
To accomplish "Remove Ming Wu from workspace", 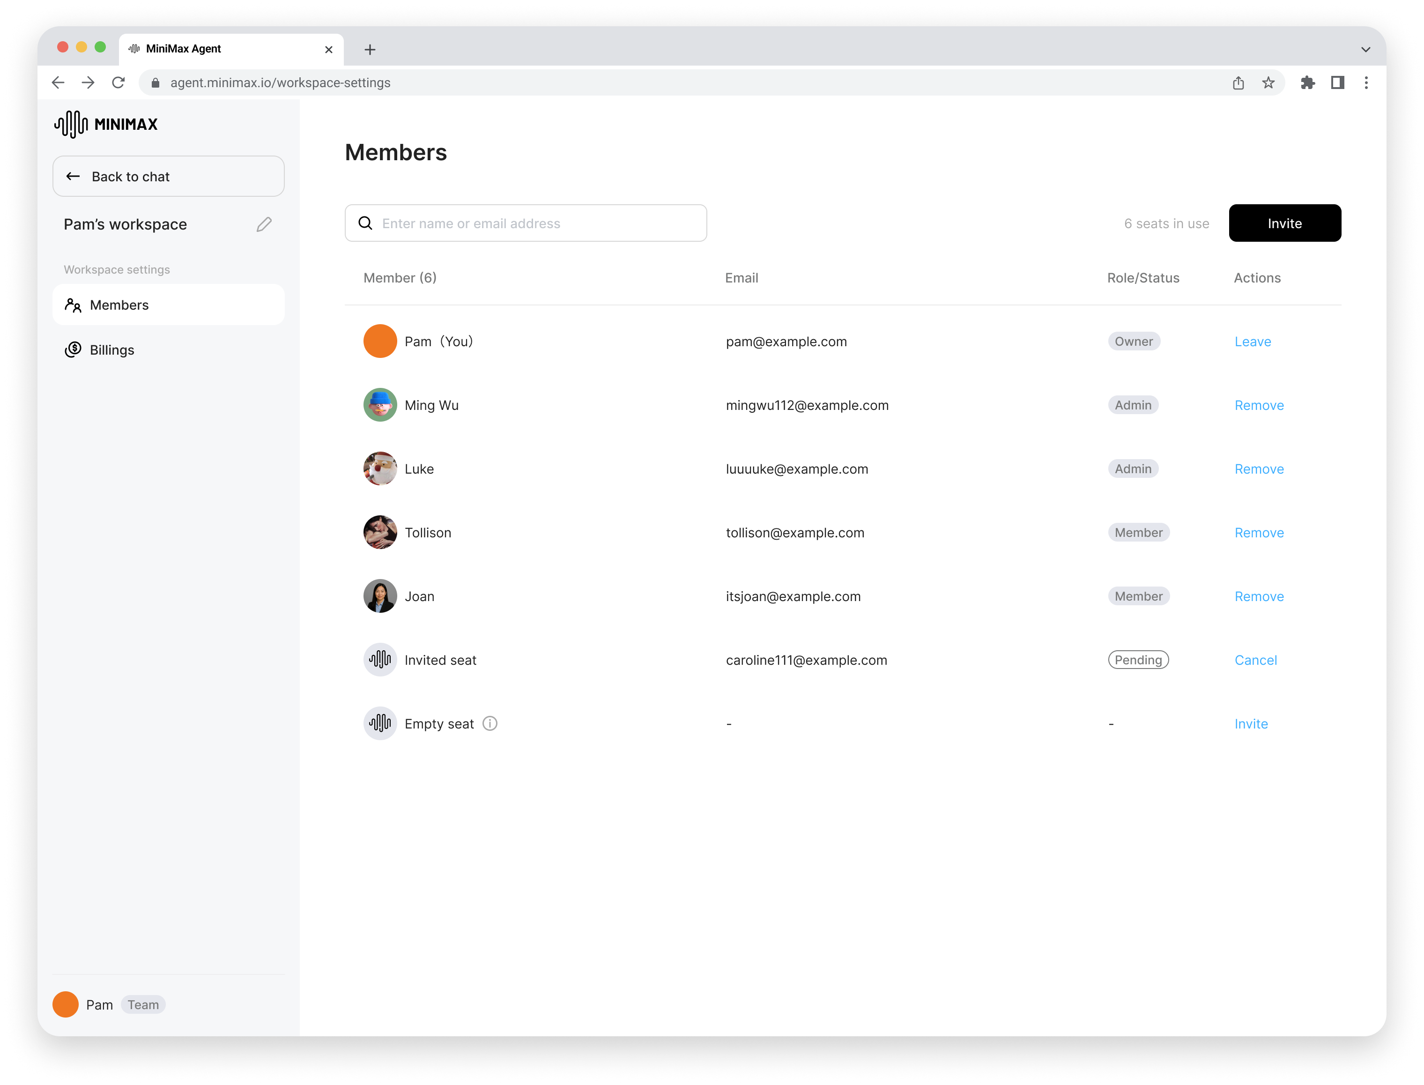I will click(x=1259, y=405).
